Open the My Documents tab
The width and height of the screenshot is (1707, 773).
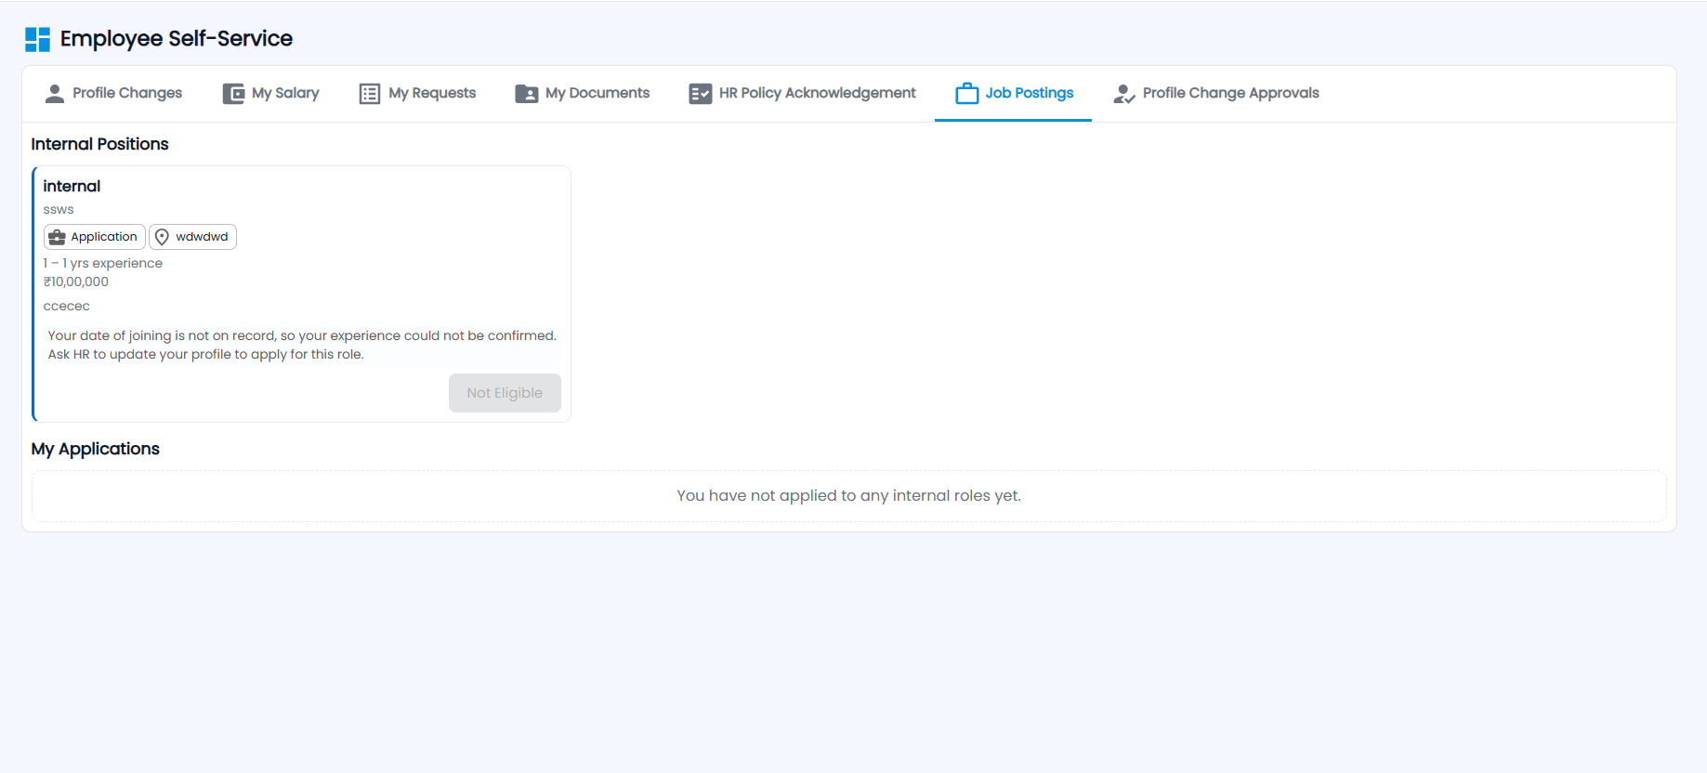click(583, 93)
